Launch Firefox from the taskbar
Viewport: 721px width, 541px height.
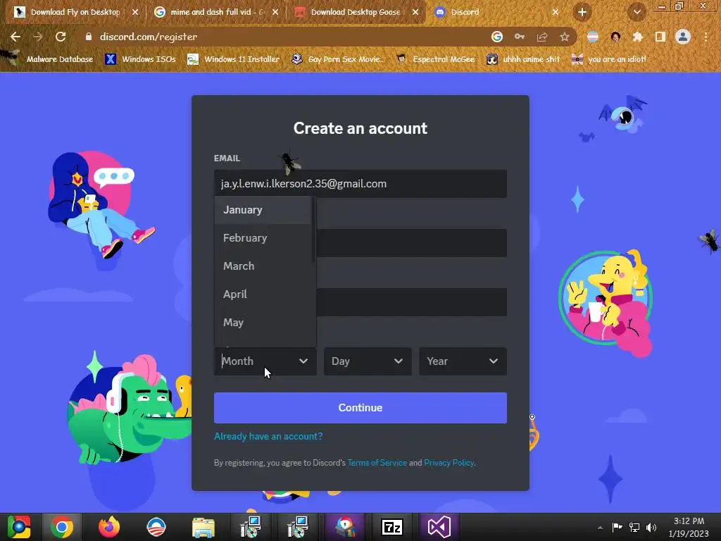[x=109, y=527]
